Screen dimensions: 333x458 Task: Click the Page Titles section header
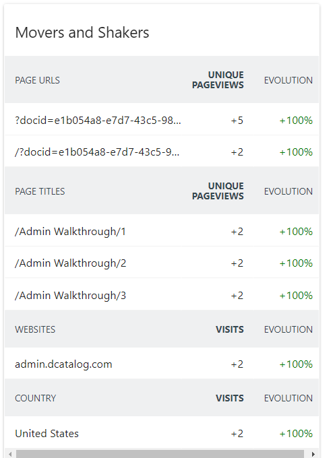pos(40,191)
